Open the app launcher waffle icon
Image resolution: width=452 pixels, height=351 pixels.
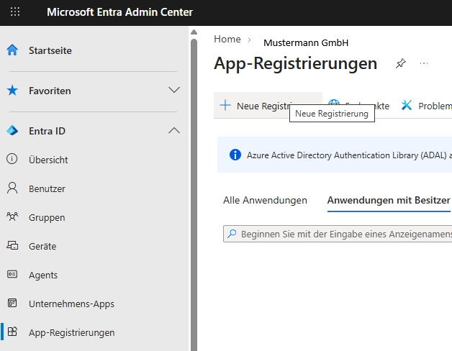[15, 12]
